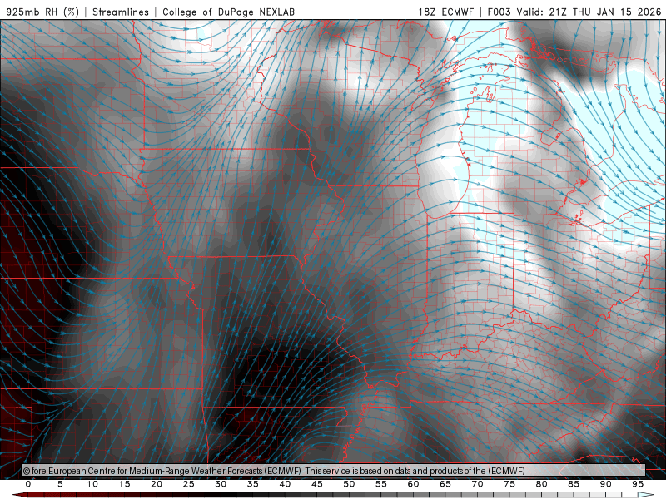Click the white high-end arrow of the color bar
The height and width of the screenshot is (499, 666).
[x=646, y=495]
